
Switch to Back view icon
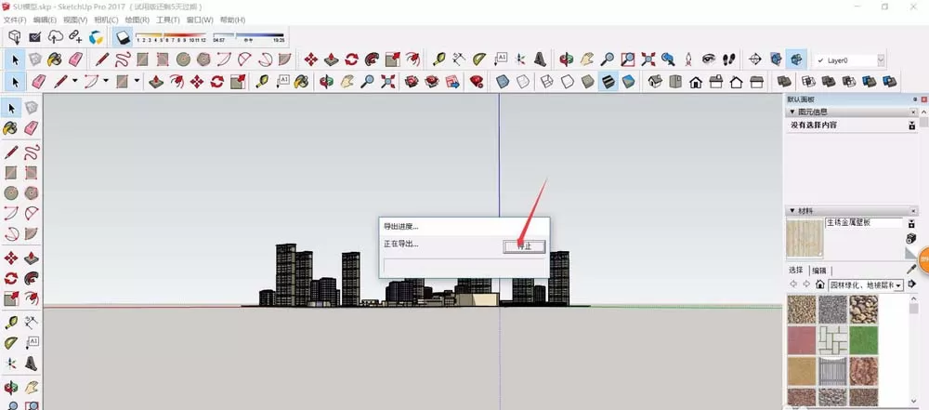point(736,82)
